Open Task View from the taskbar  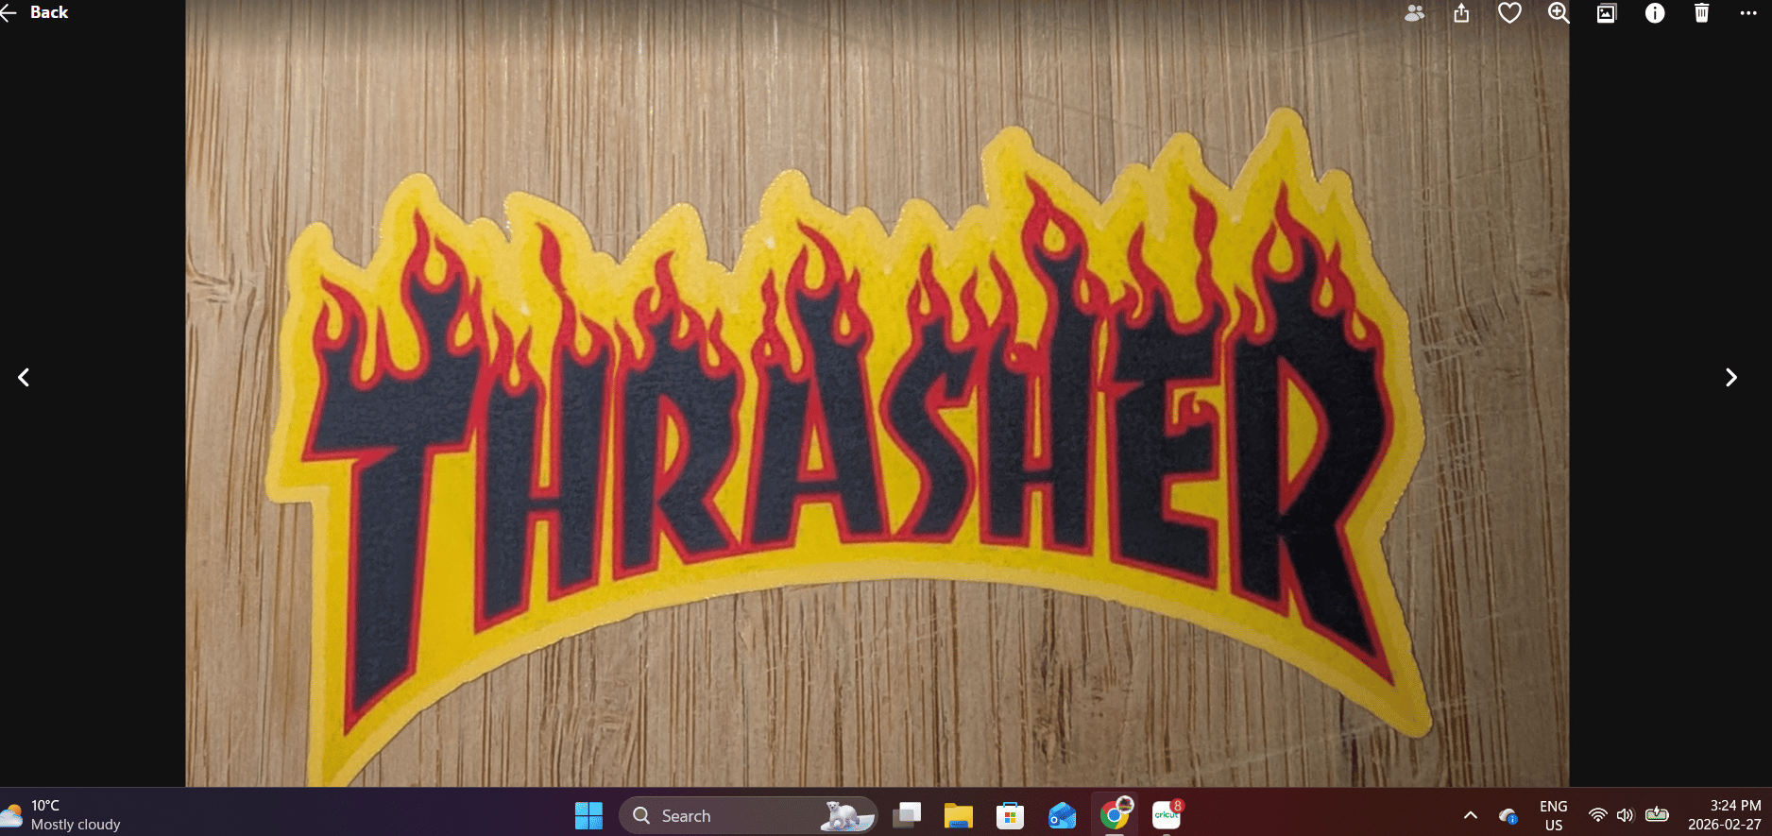click(908, 815)
